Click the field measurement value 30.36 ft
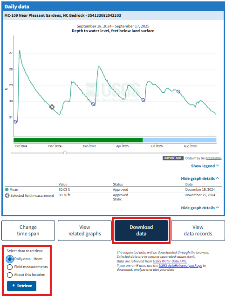226x296 pixels. 64,195
